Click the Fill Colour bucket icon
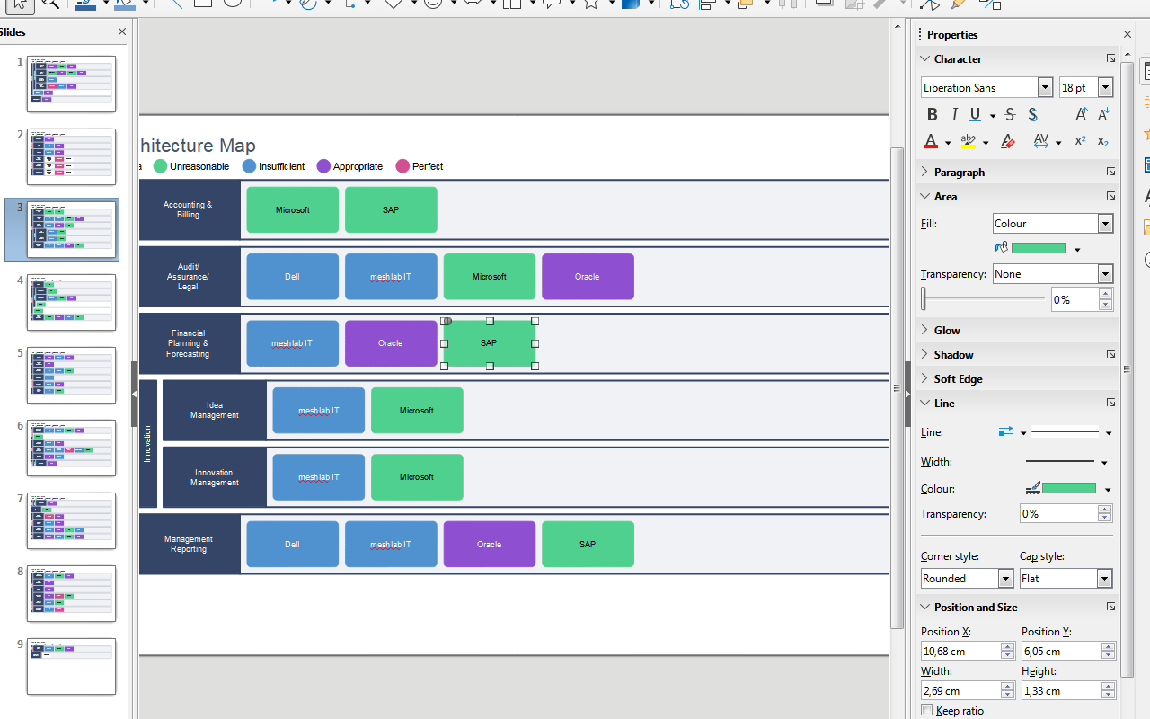This screenshot has width=1150, height=719. tap(1002, 248)
